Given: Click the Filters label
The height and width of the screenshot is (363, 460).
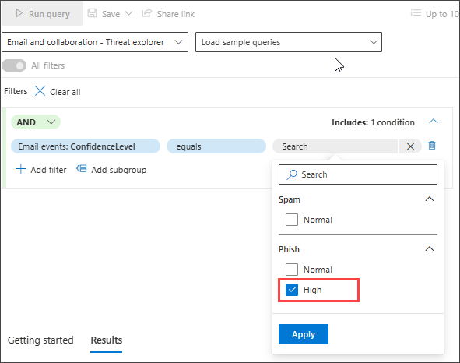Looking at the screenshot, I should 16,91.
